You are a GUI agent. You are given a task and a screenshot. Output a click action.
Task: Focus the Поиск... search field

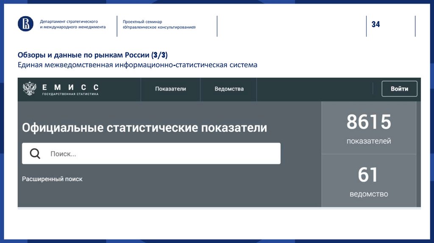[151, 153]
